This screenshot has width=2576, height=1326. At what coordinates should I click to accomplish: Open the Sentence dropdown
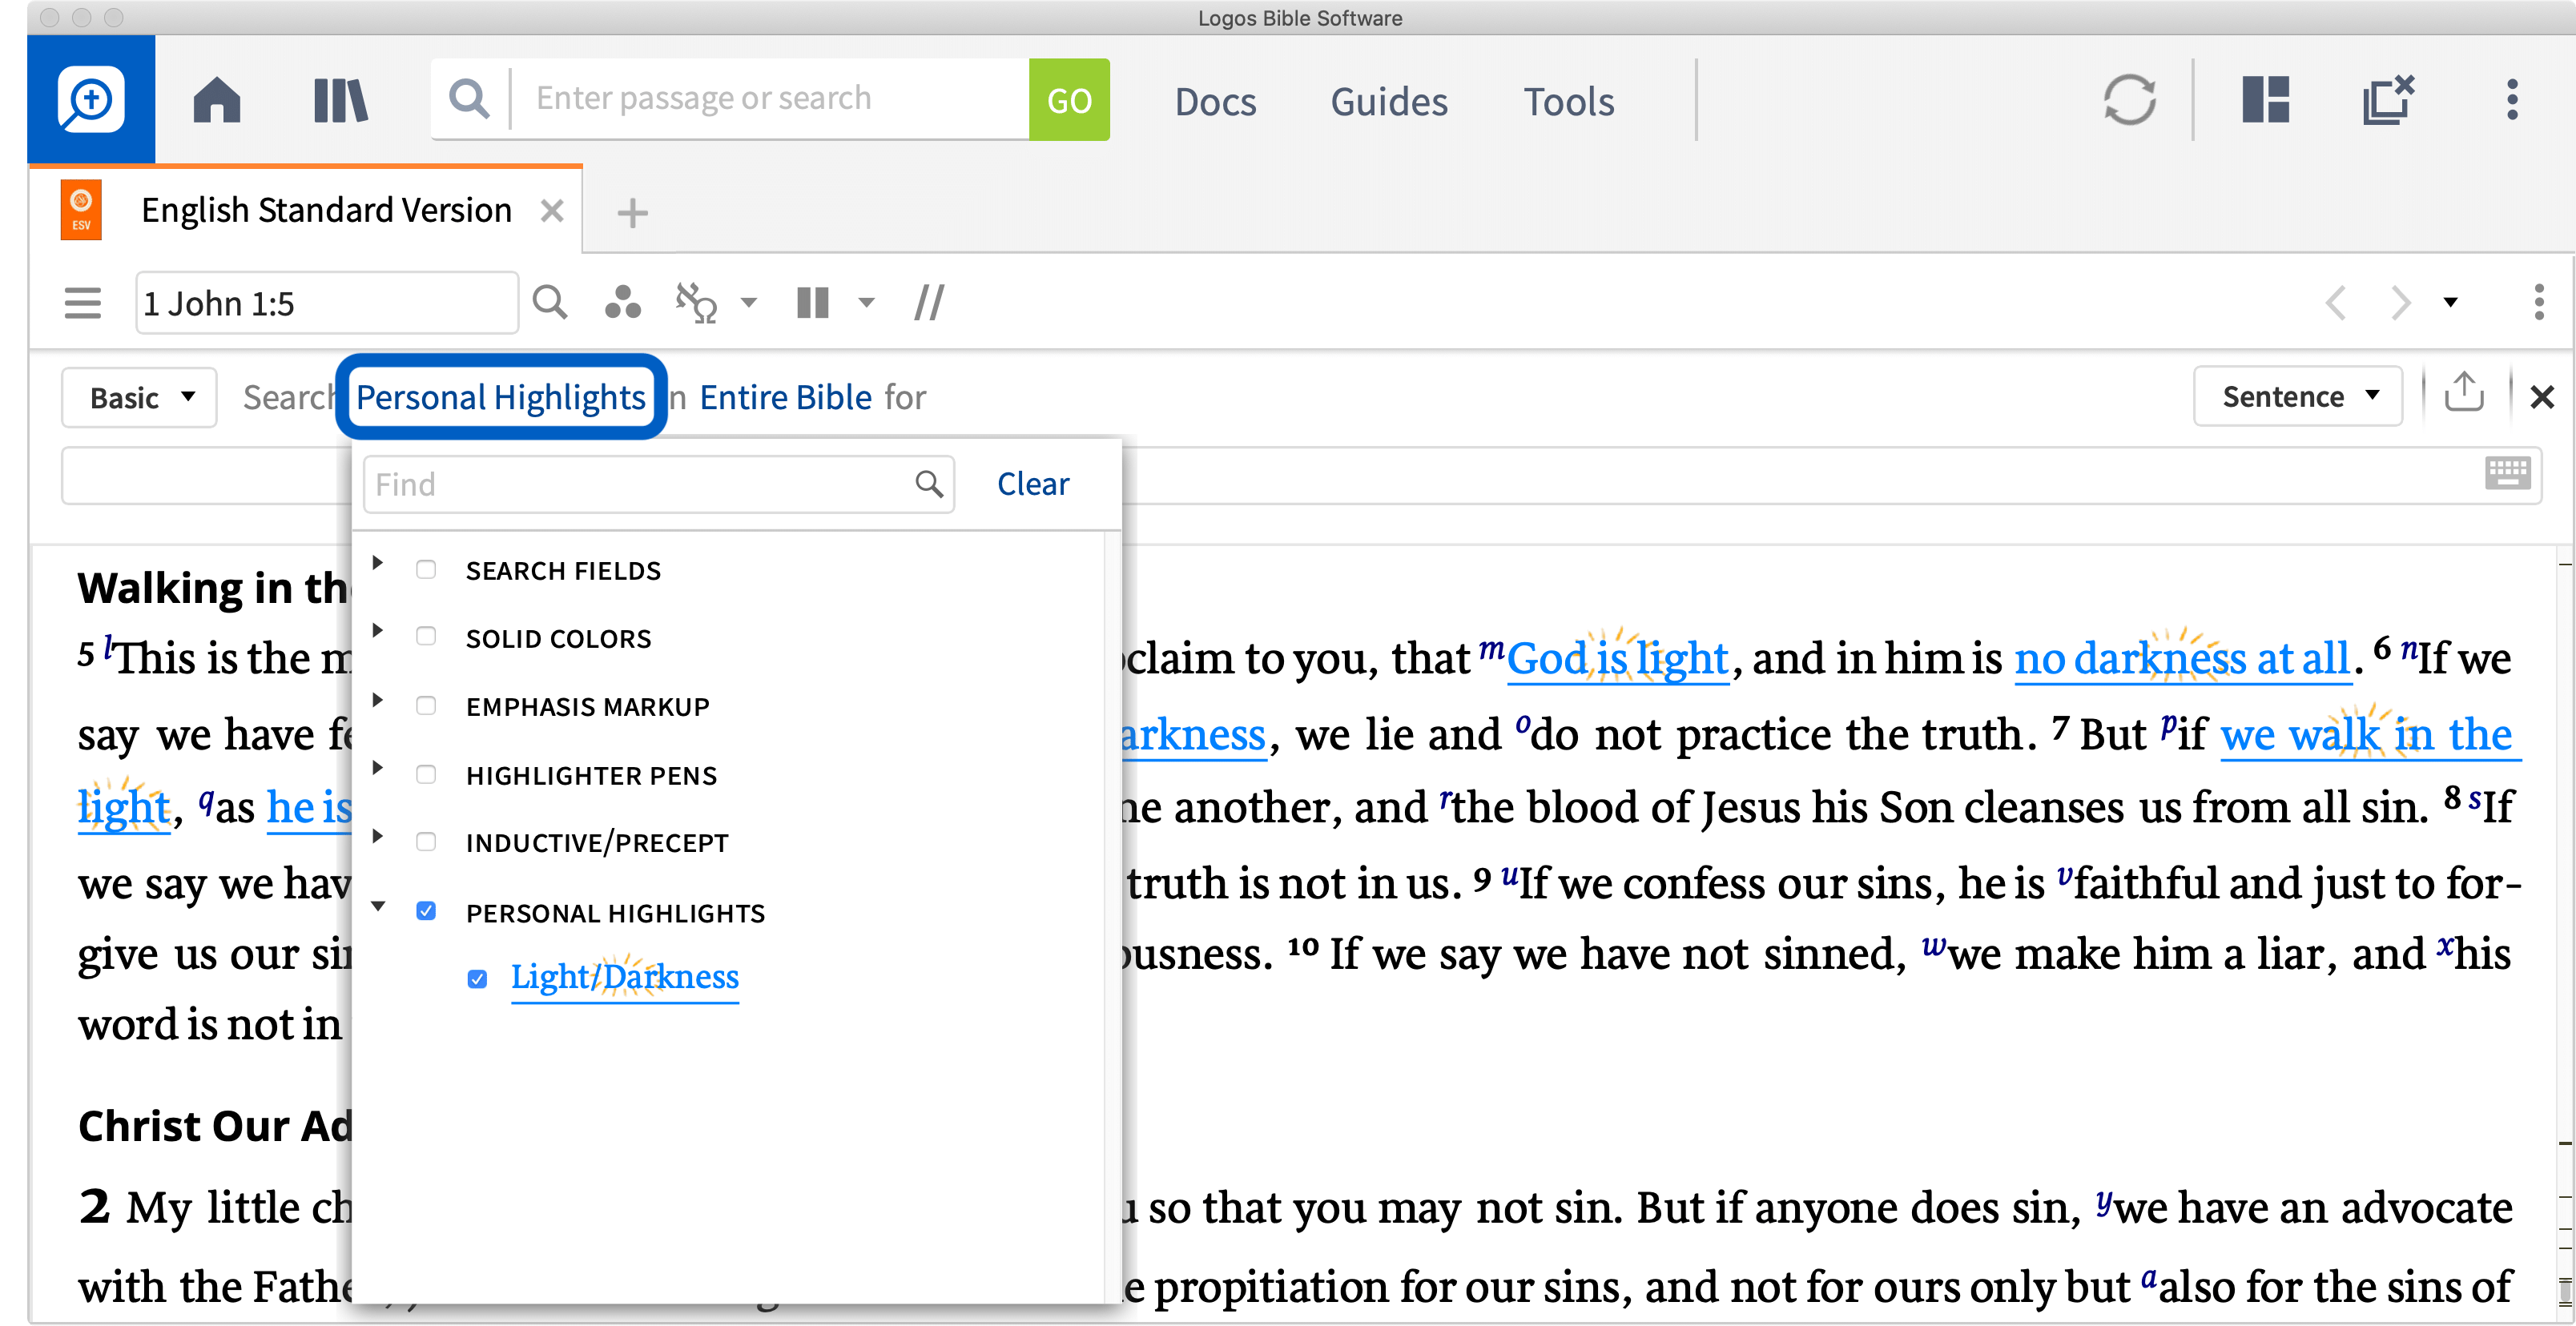pyautogui.click(x=2297, y=397)
